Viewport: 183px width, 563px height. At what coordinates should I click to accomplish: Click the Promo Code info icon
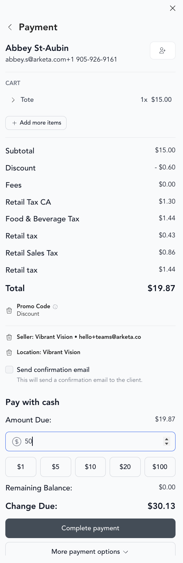(55, 306)
